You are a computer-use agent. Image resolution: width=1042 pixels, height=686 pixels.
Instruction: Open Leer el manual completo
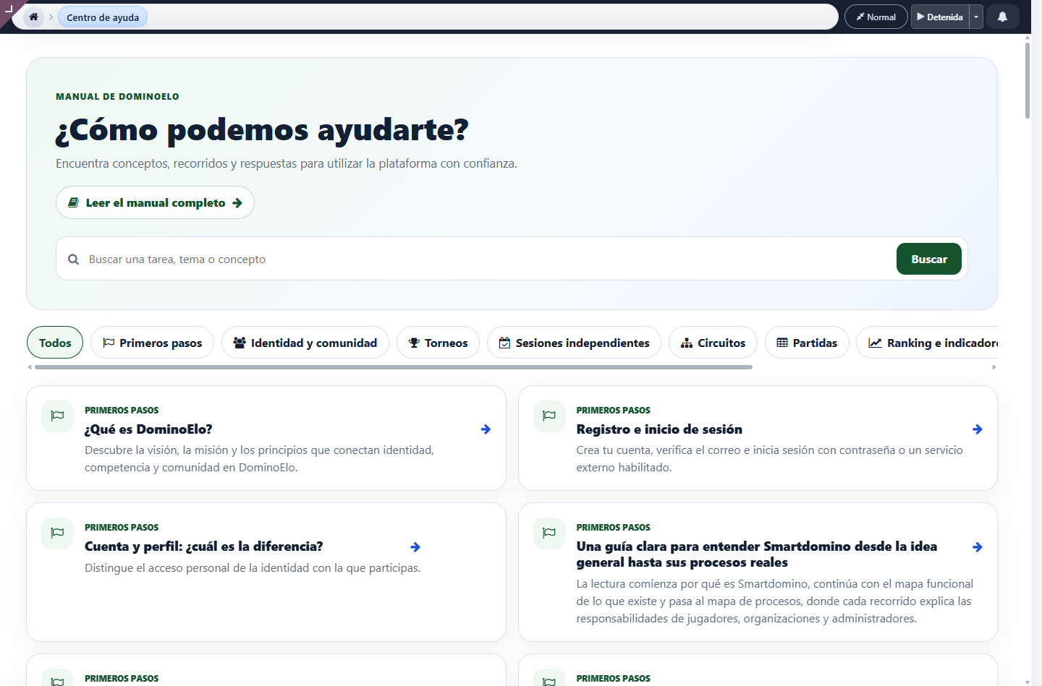pos(155,202)
